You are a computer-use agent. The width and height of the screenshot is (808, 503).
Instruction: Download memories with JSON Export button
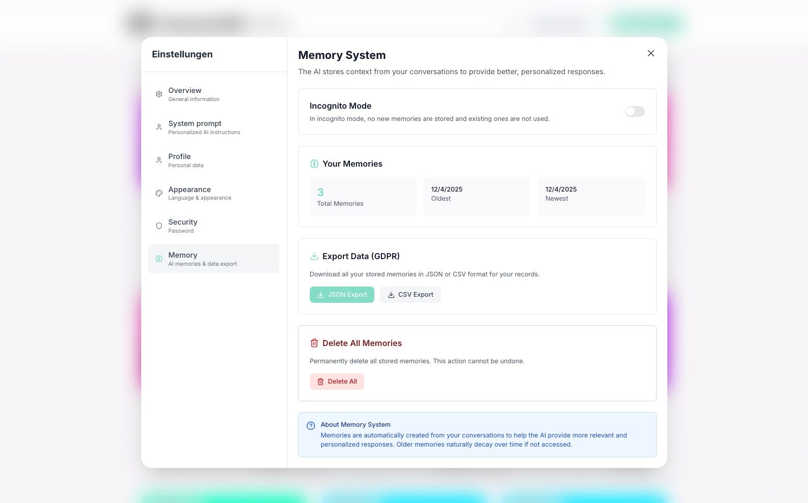(x=342, y=295)
